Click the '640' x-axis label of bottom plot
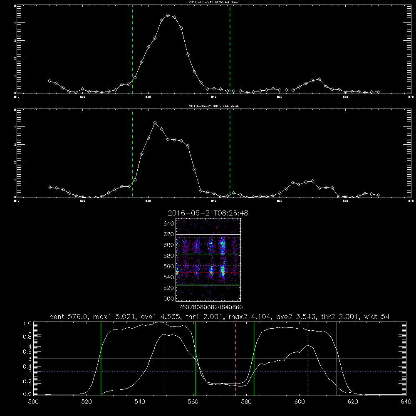 pyautogui.click(x=406, y=402)
